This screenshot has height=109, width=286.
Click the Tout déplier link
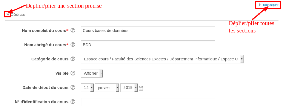coord(270,5)
